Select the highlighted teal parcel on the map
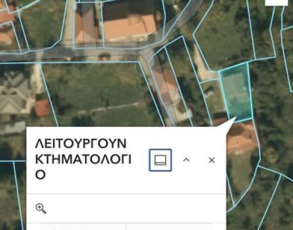 tap(237, 92)
